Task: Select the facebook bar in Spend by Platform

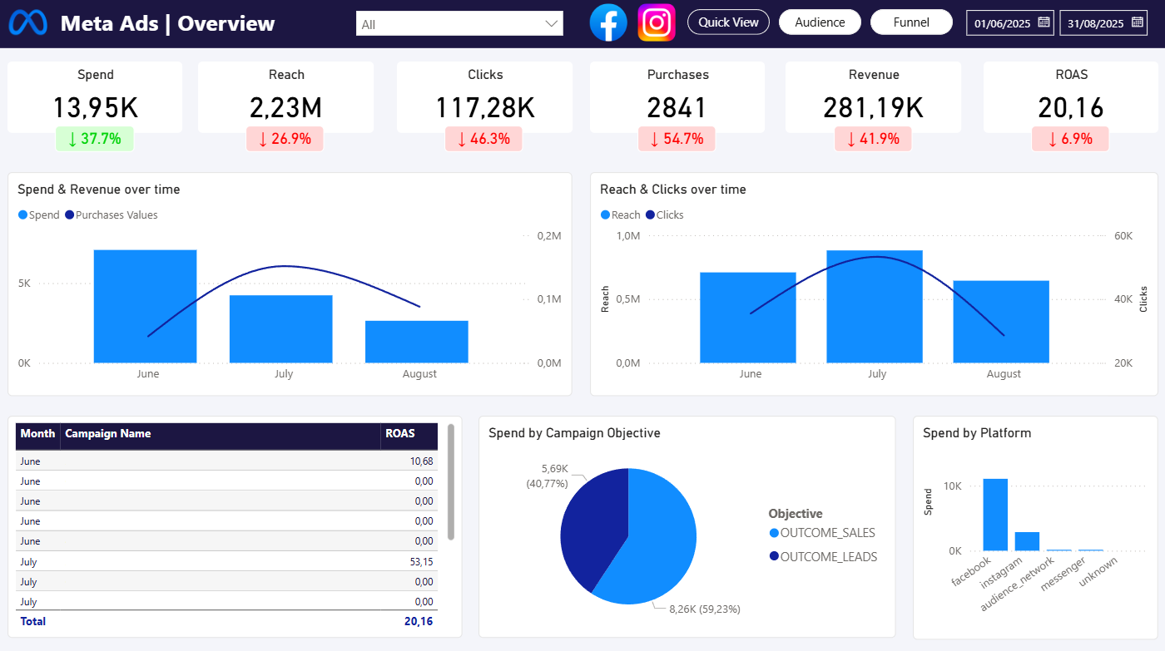Action: click(995, 513)
